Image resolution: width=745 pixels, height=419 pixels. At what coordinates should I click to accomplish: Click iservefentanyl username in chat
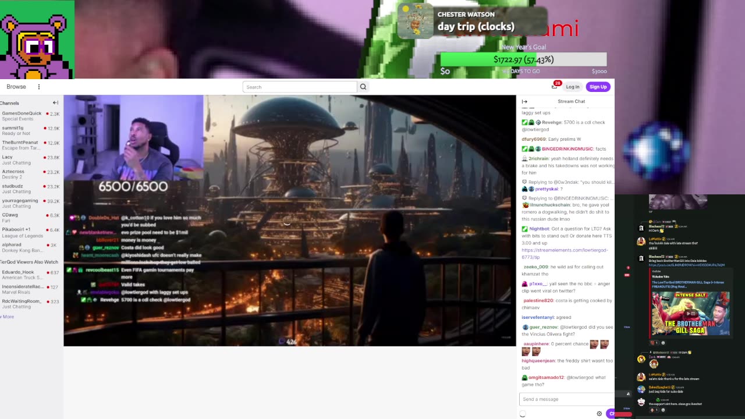(x=538, y=317)
